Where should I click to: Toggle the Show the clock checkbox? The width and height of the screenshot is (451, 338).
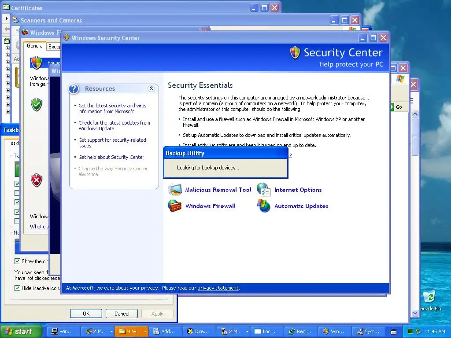(x=17, y=261)
